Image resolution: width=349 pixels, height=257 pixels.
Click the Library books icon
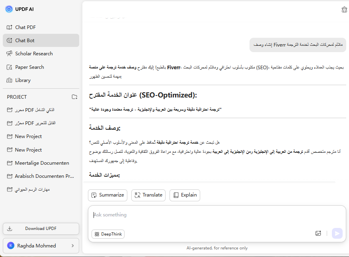(x=9, y=80)
